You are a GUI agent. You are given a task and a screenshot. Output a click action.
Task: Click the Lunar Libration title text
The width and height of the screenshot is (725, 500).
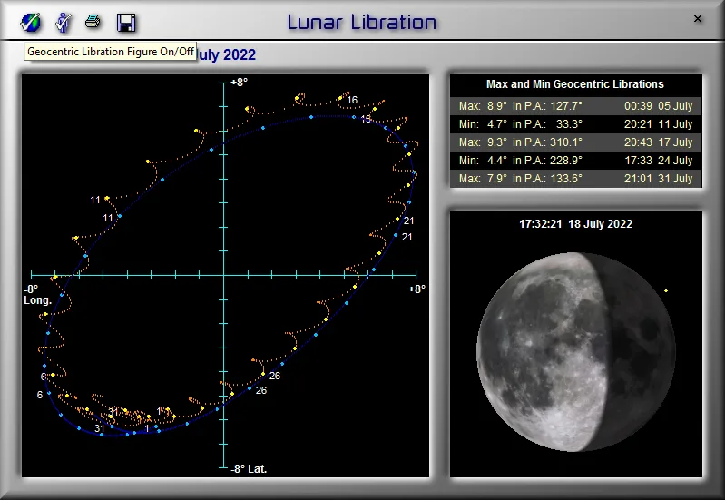click(x=361, y=22)
